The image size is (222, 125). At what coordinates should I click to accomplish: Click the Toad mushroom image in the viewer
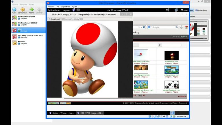pos(90,60)
